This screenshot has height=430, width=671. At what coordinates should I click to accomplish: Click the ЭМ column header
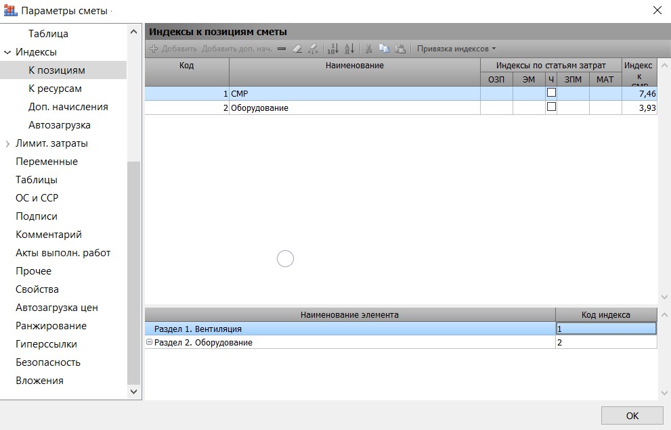click(x=529, y=80)
